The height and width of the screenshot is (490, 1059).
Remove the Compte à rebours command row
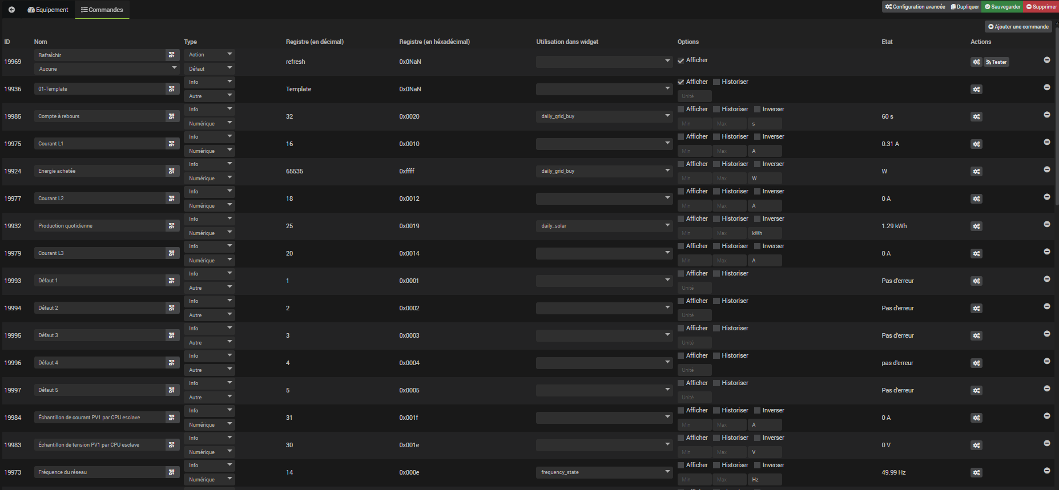pos(1046,115)
